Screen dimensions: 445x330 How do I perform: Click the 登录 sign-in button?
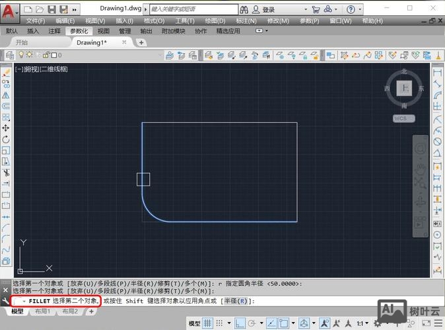pyautogui.click(x=268, y=10)
